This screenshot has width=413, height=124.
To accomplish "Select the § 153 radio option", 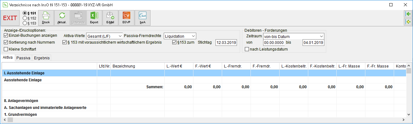I will tap(29, 23).
